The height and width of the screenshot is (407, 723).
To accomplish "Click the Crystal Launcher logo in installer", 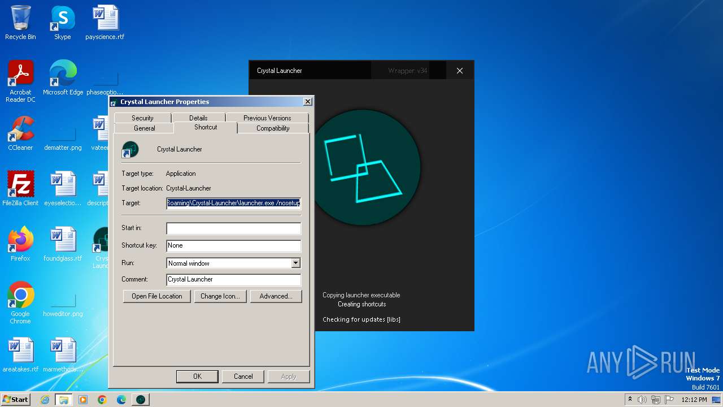I will point(364,168).
